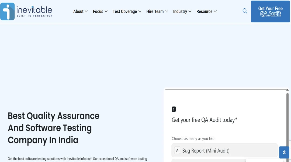Screen dimensions: 291x162
Task: Click the Inevitable logo icon
Action: click(x=8, y=11)
